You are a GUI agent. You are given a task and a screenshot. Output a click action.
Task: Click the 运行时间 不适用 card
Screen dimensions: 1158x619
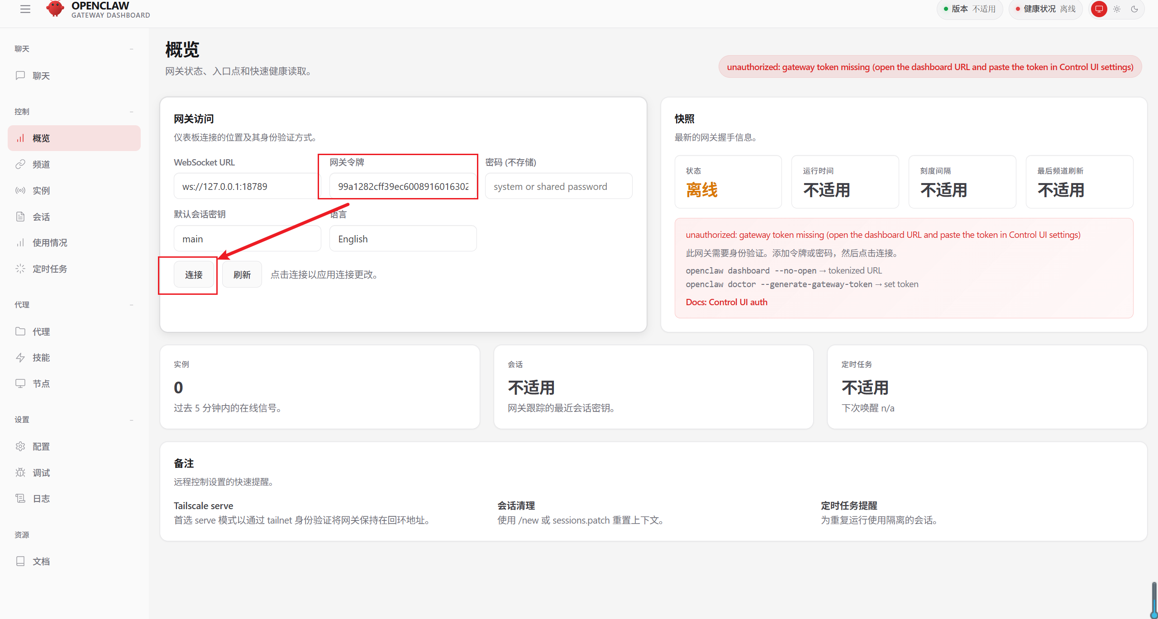[x=845, y=182]
